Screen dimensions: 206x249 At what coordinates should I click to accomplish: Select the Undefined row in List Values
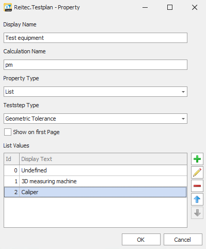pyautogui.click(x=96, y=170)
